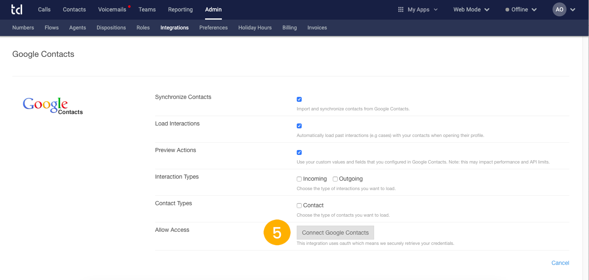This screenshot has height=280, width=589.
Task: Open the Contacts tab
Action: (74, 9)
